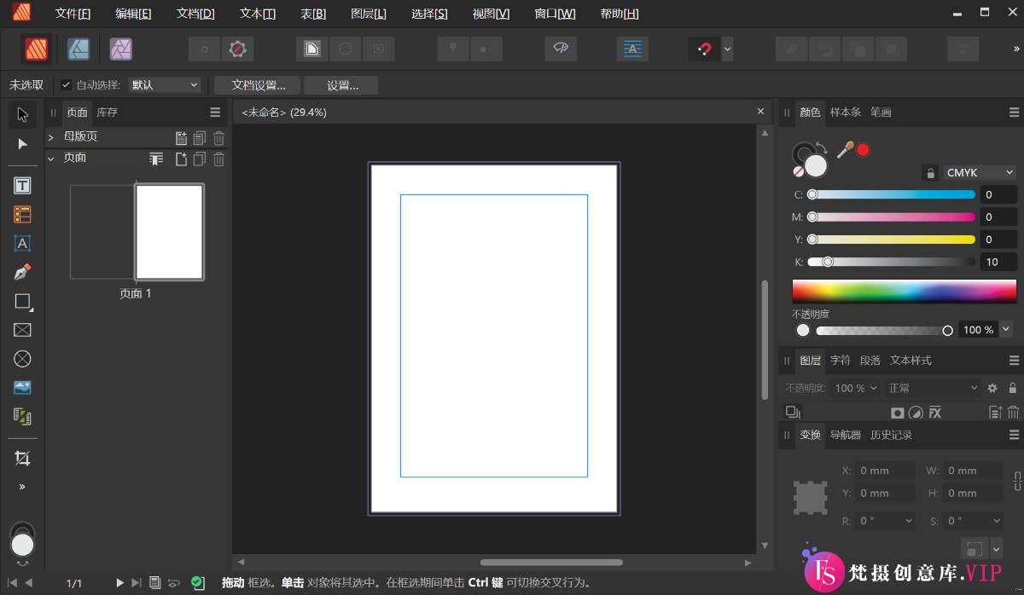
Task: Click the adjustment layer icon
Action: coord(916,413)
